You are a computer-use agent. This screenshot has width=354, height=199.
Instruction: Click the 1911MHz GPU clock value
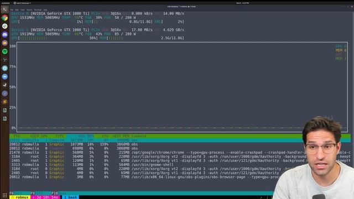[x=27, y=34]
